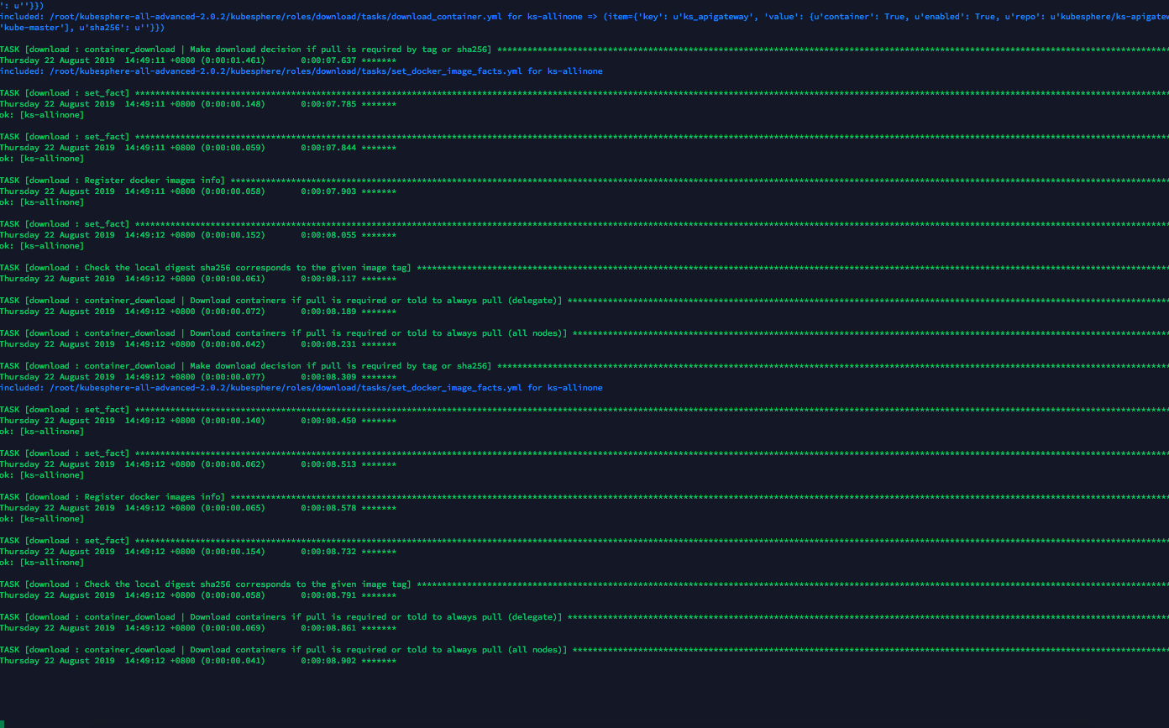Click the elapsed time 0:00:07.785
The image size is (1169, 728).
328,104
